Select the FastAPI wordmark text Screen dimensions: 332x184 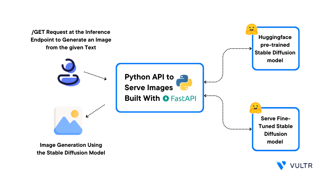183,98
